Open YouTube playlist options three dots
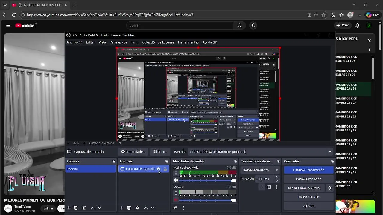This screenshot has width=383, height=215. (x=370, y=49)
